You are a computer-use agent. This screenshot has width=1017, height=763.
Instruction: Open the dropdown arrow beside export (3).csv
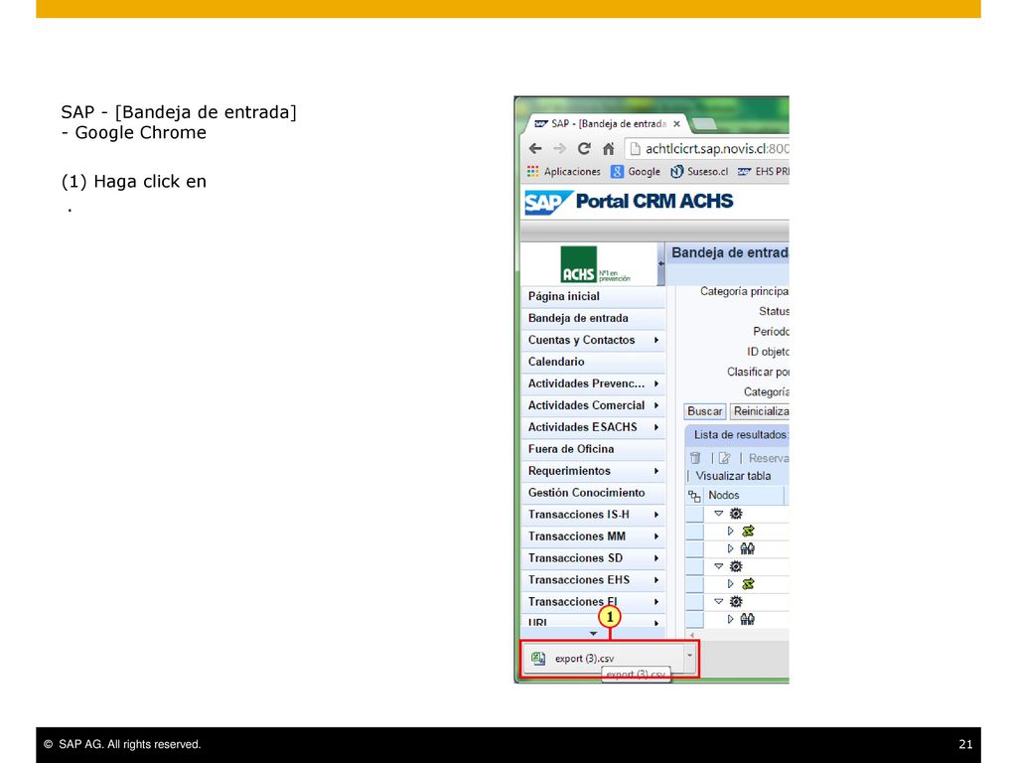[x=689, y=656]
